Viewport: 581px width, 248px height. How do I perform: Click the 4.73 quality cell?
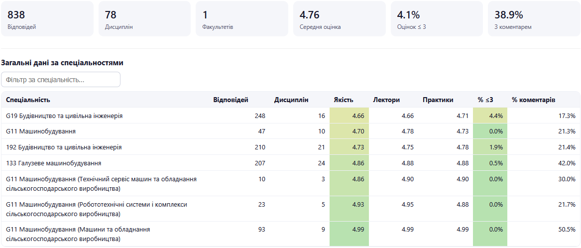[x=349, y=147]
